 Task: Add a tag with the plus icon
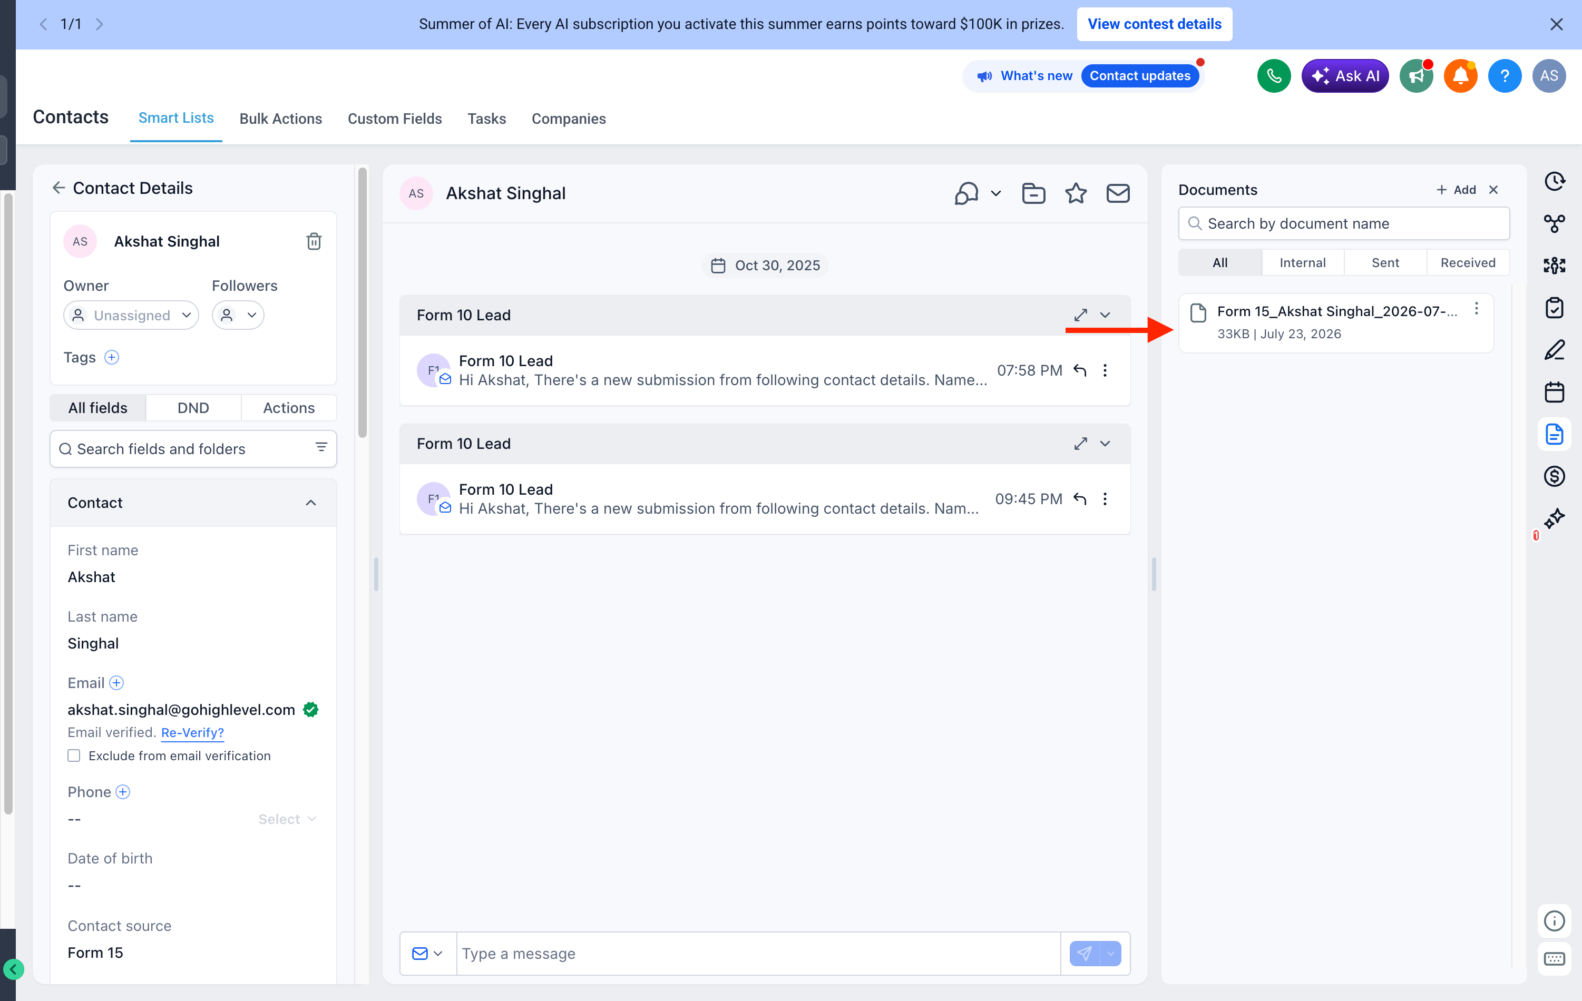point(112,357)
